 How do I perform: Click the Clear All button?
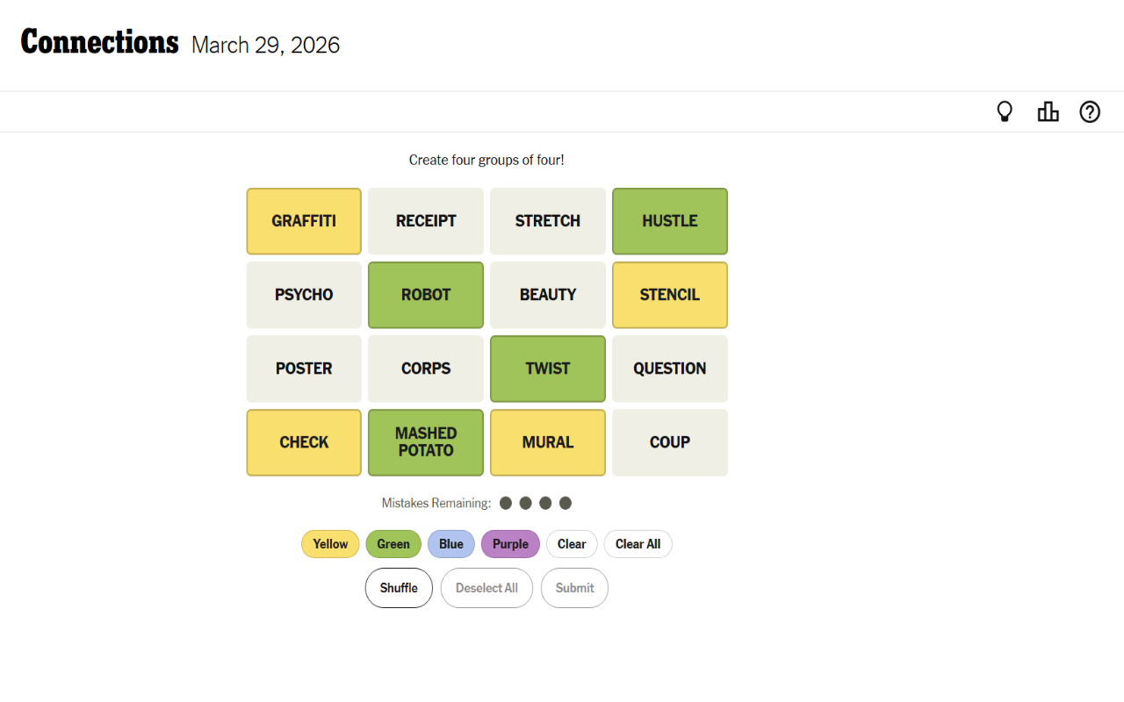[638, 544]
